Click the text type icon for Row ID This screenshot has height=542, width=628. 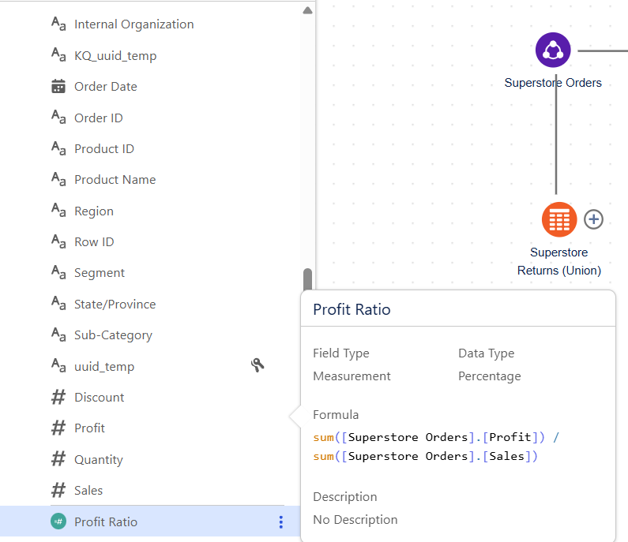(58, 241)
